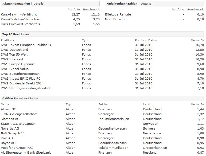
Task: Click the Portfolio Datum column header
Action: 146,40
